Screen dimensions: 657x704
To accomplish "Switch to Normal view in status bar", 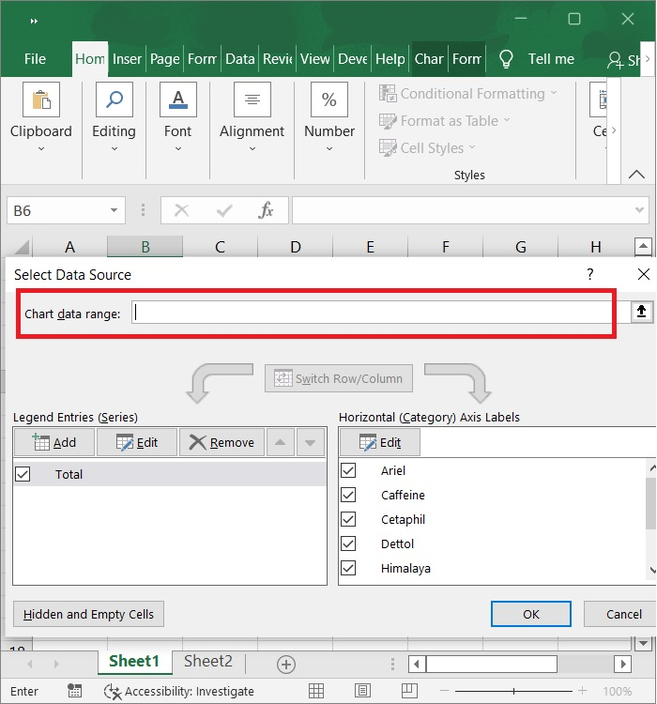I will click(x=316, y=691).
